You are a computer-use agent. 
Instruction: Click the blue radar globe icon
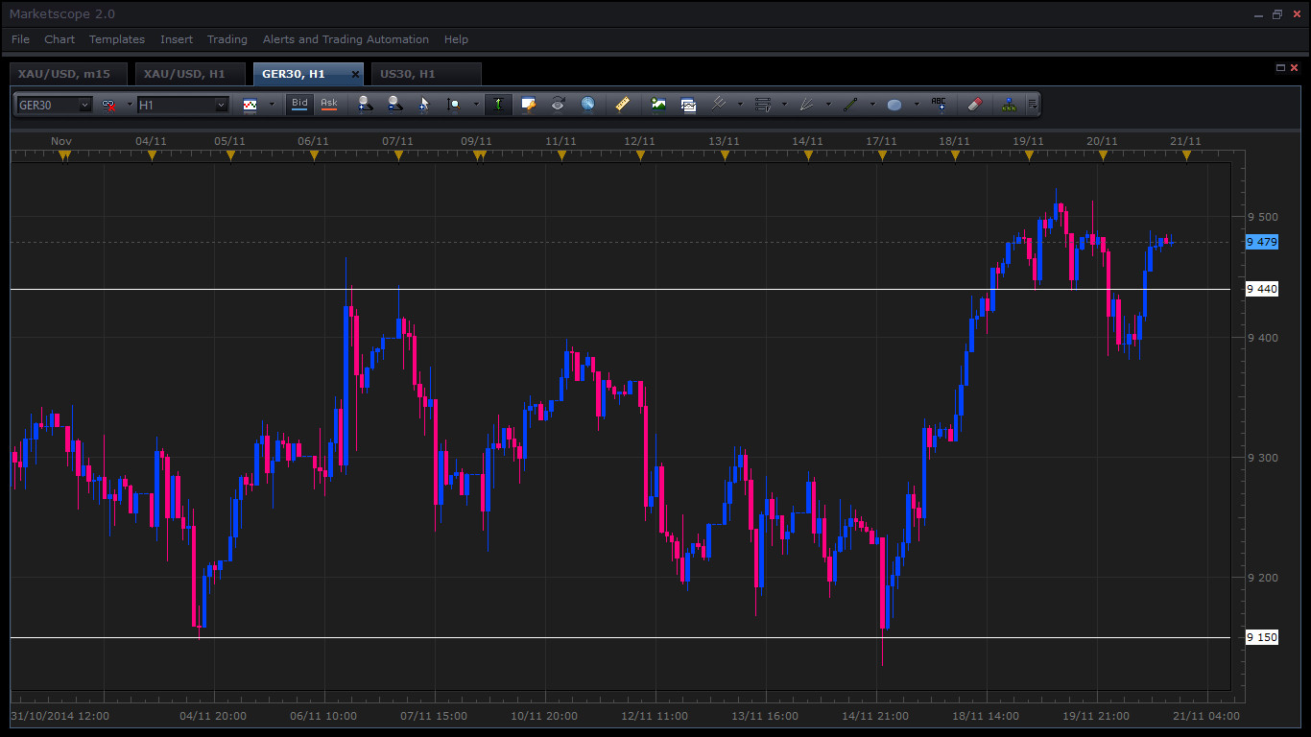(x=587, y=105)
